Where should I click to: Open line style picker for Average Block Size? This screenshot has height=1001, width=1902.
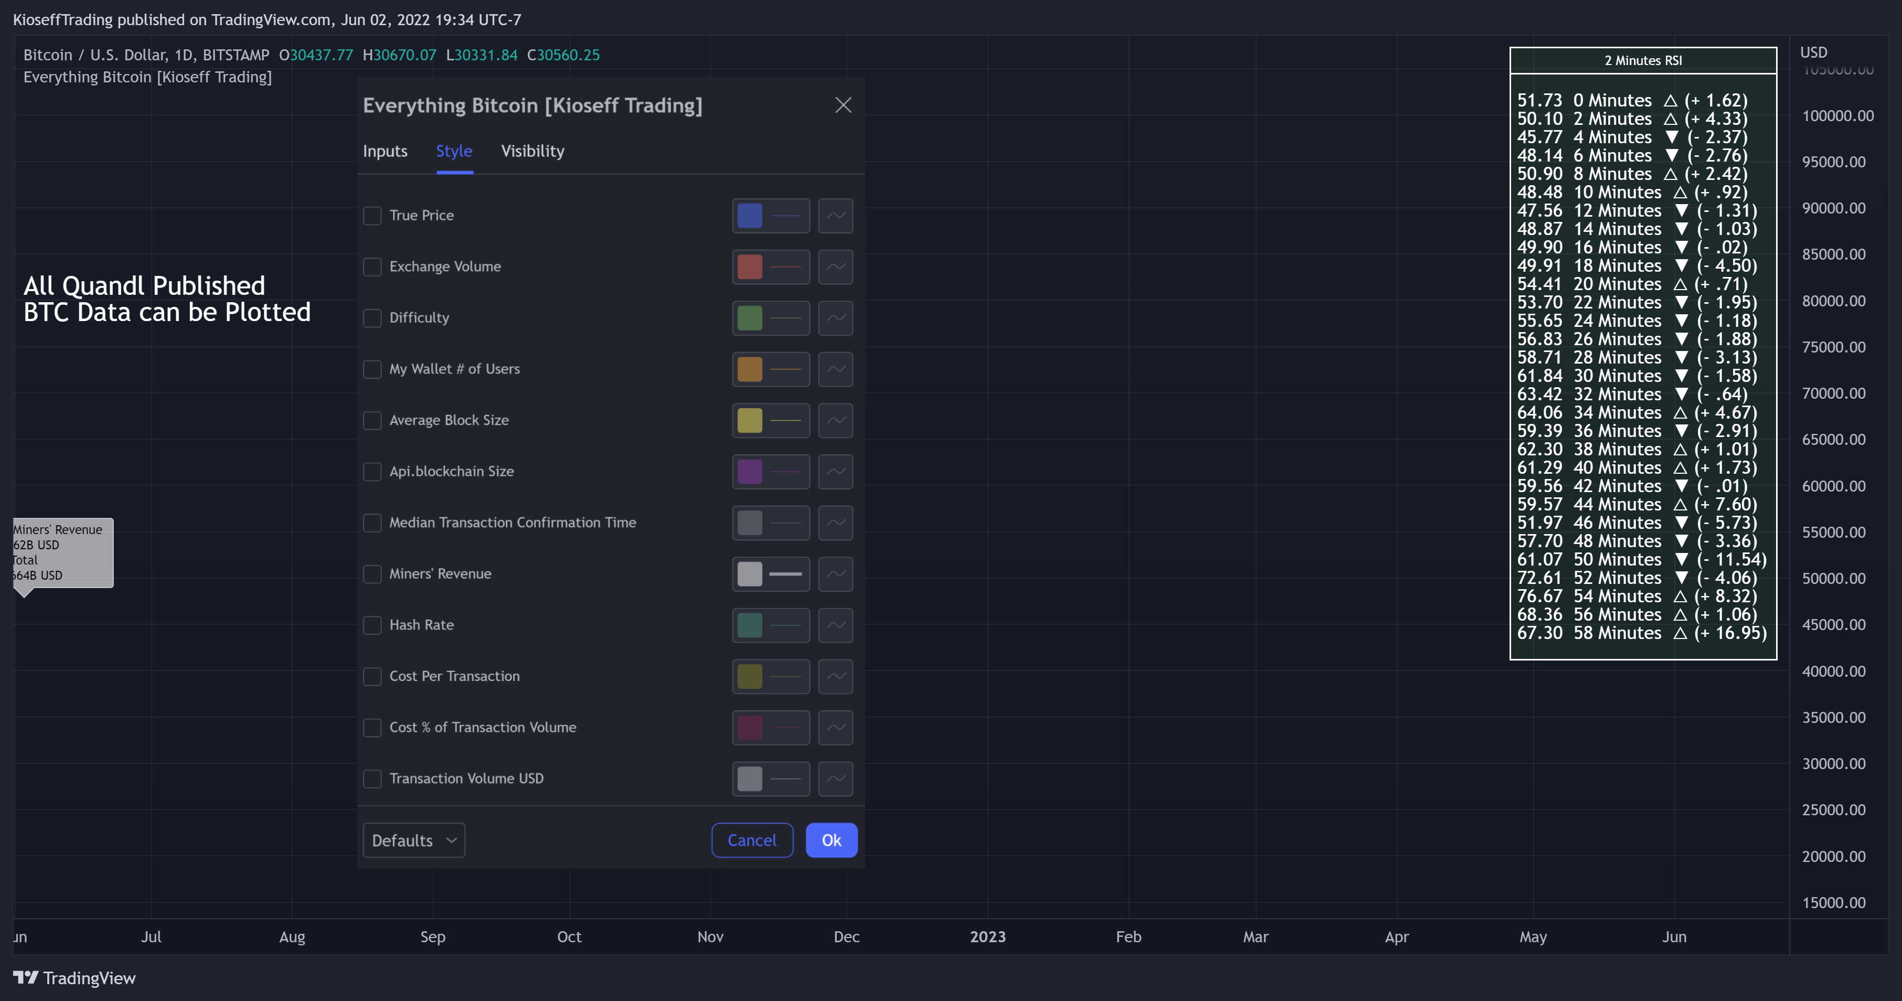tap(835, 420)
